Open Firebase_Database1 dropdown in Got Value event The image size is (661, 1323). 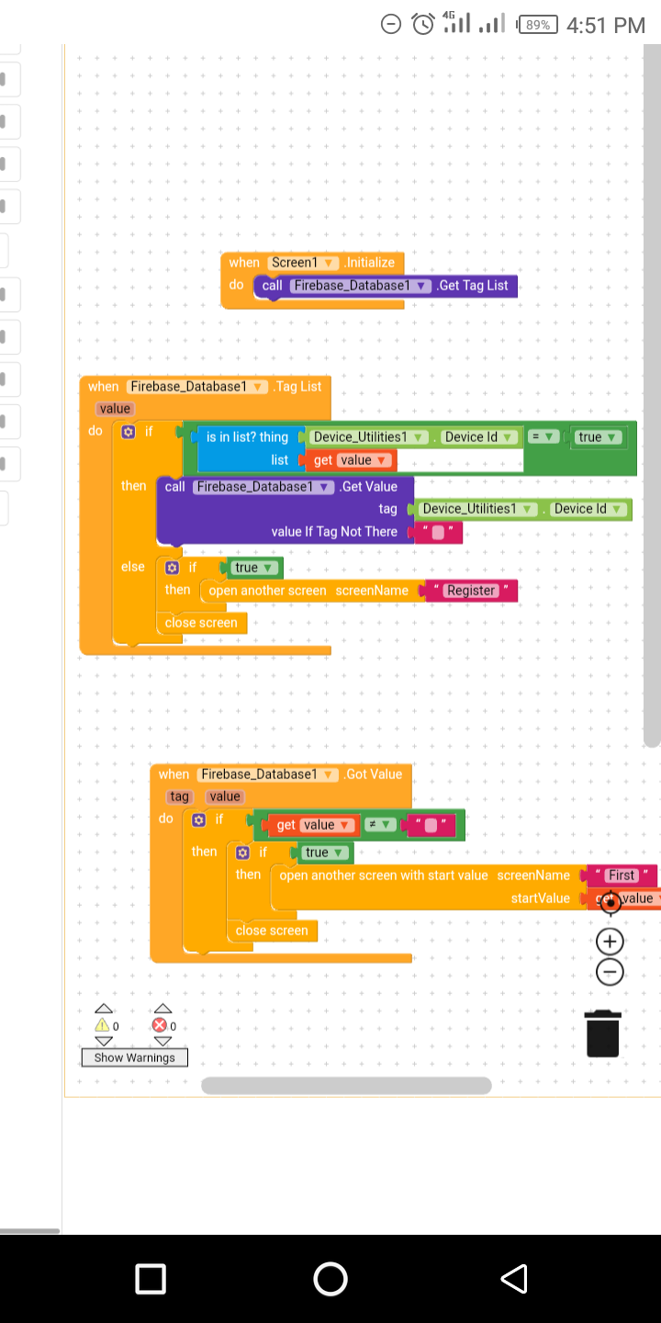(x=268, y=775)
